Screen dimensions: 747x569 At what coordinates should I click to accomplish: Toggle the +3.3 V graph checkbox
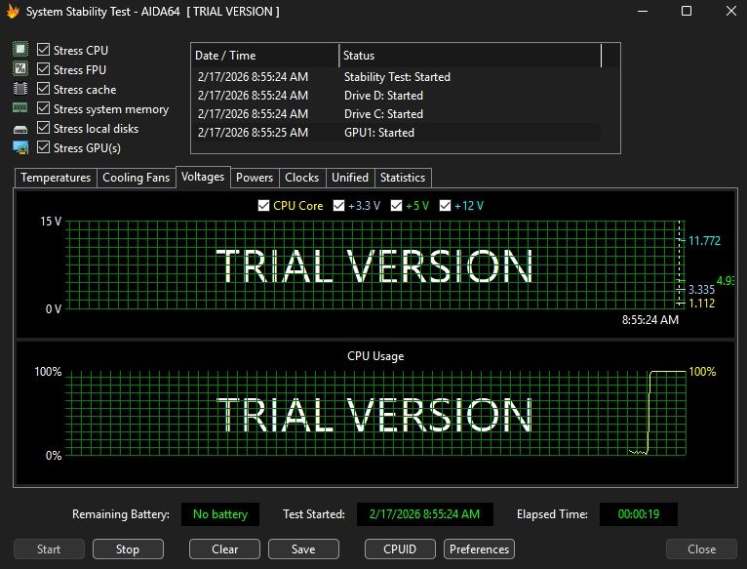pos(338,206)
